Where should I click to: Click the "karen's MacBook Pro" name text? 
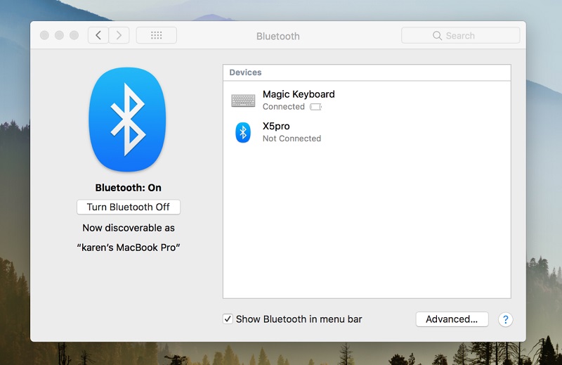coord(129,248)
